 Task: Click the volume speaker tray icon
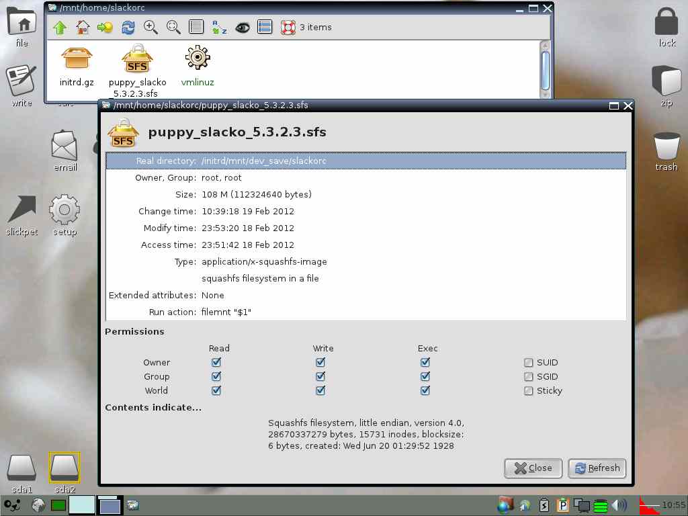(x=619, y=506)
